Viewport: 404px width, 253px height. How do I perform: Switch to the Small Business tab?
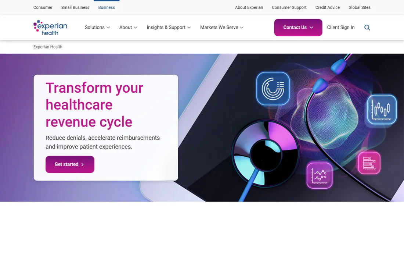coord(75,7)
